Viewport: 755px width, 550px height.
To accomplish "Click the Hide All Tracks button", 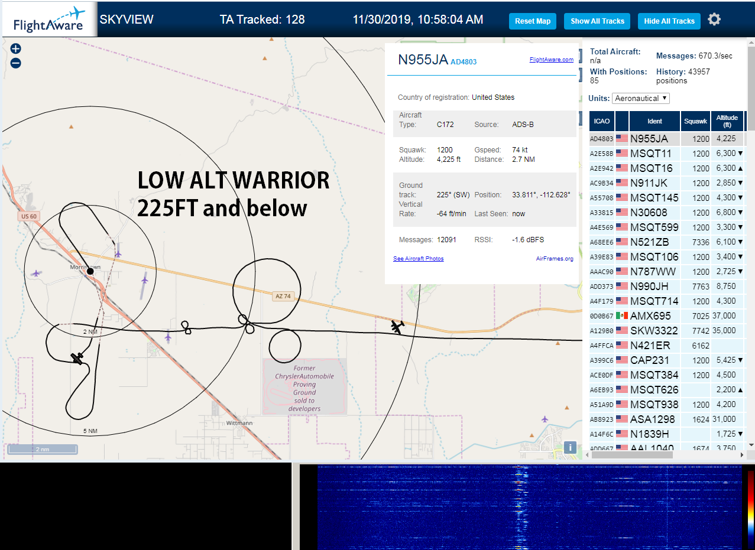I will (x=669, y=21).
